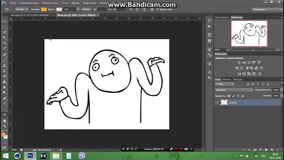Viewport: 284px width, 160px height.
Task: Open the Character panel icon
Action: (209, 72)
